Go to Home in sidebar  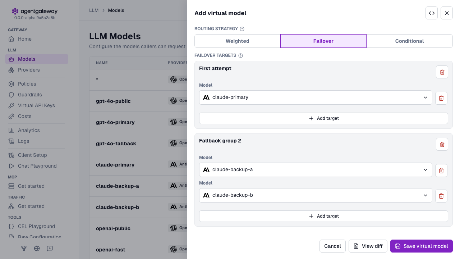point(37,39)
